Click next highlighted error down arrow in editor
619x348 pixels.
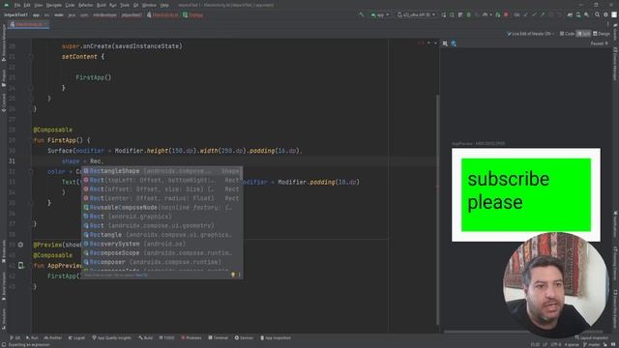coord(435,43)
